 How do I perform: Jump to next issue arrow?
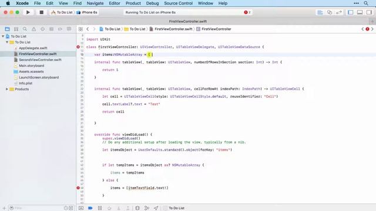coord(372,29)
